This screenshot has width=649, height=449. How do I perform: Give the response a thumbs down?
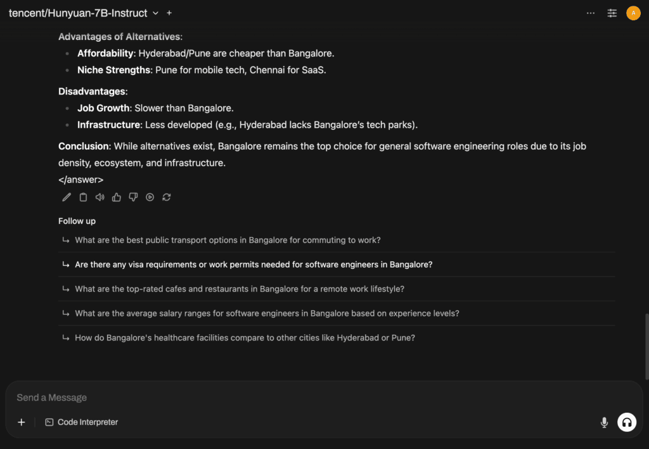(x=133, y=197)
